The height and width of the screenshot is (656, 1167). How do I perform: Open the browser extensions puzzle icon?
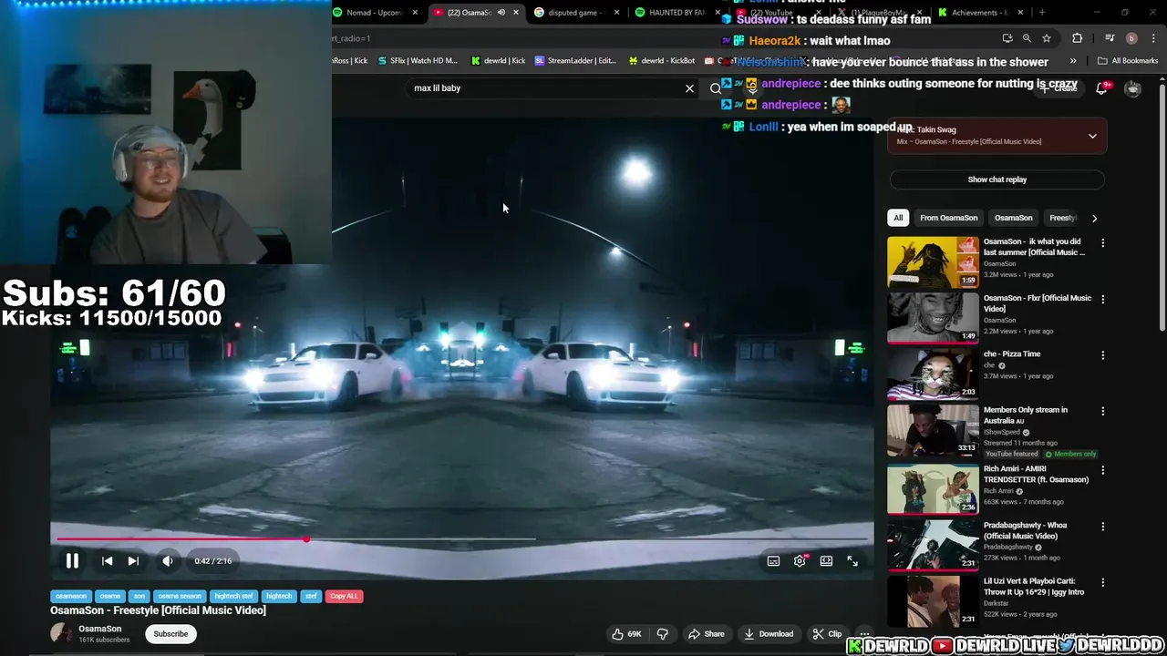1077,38
